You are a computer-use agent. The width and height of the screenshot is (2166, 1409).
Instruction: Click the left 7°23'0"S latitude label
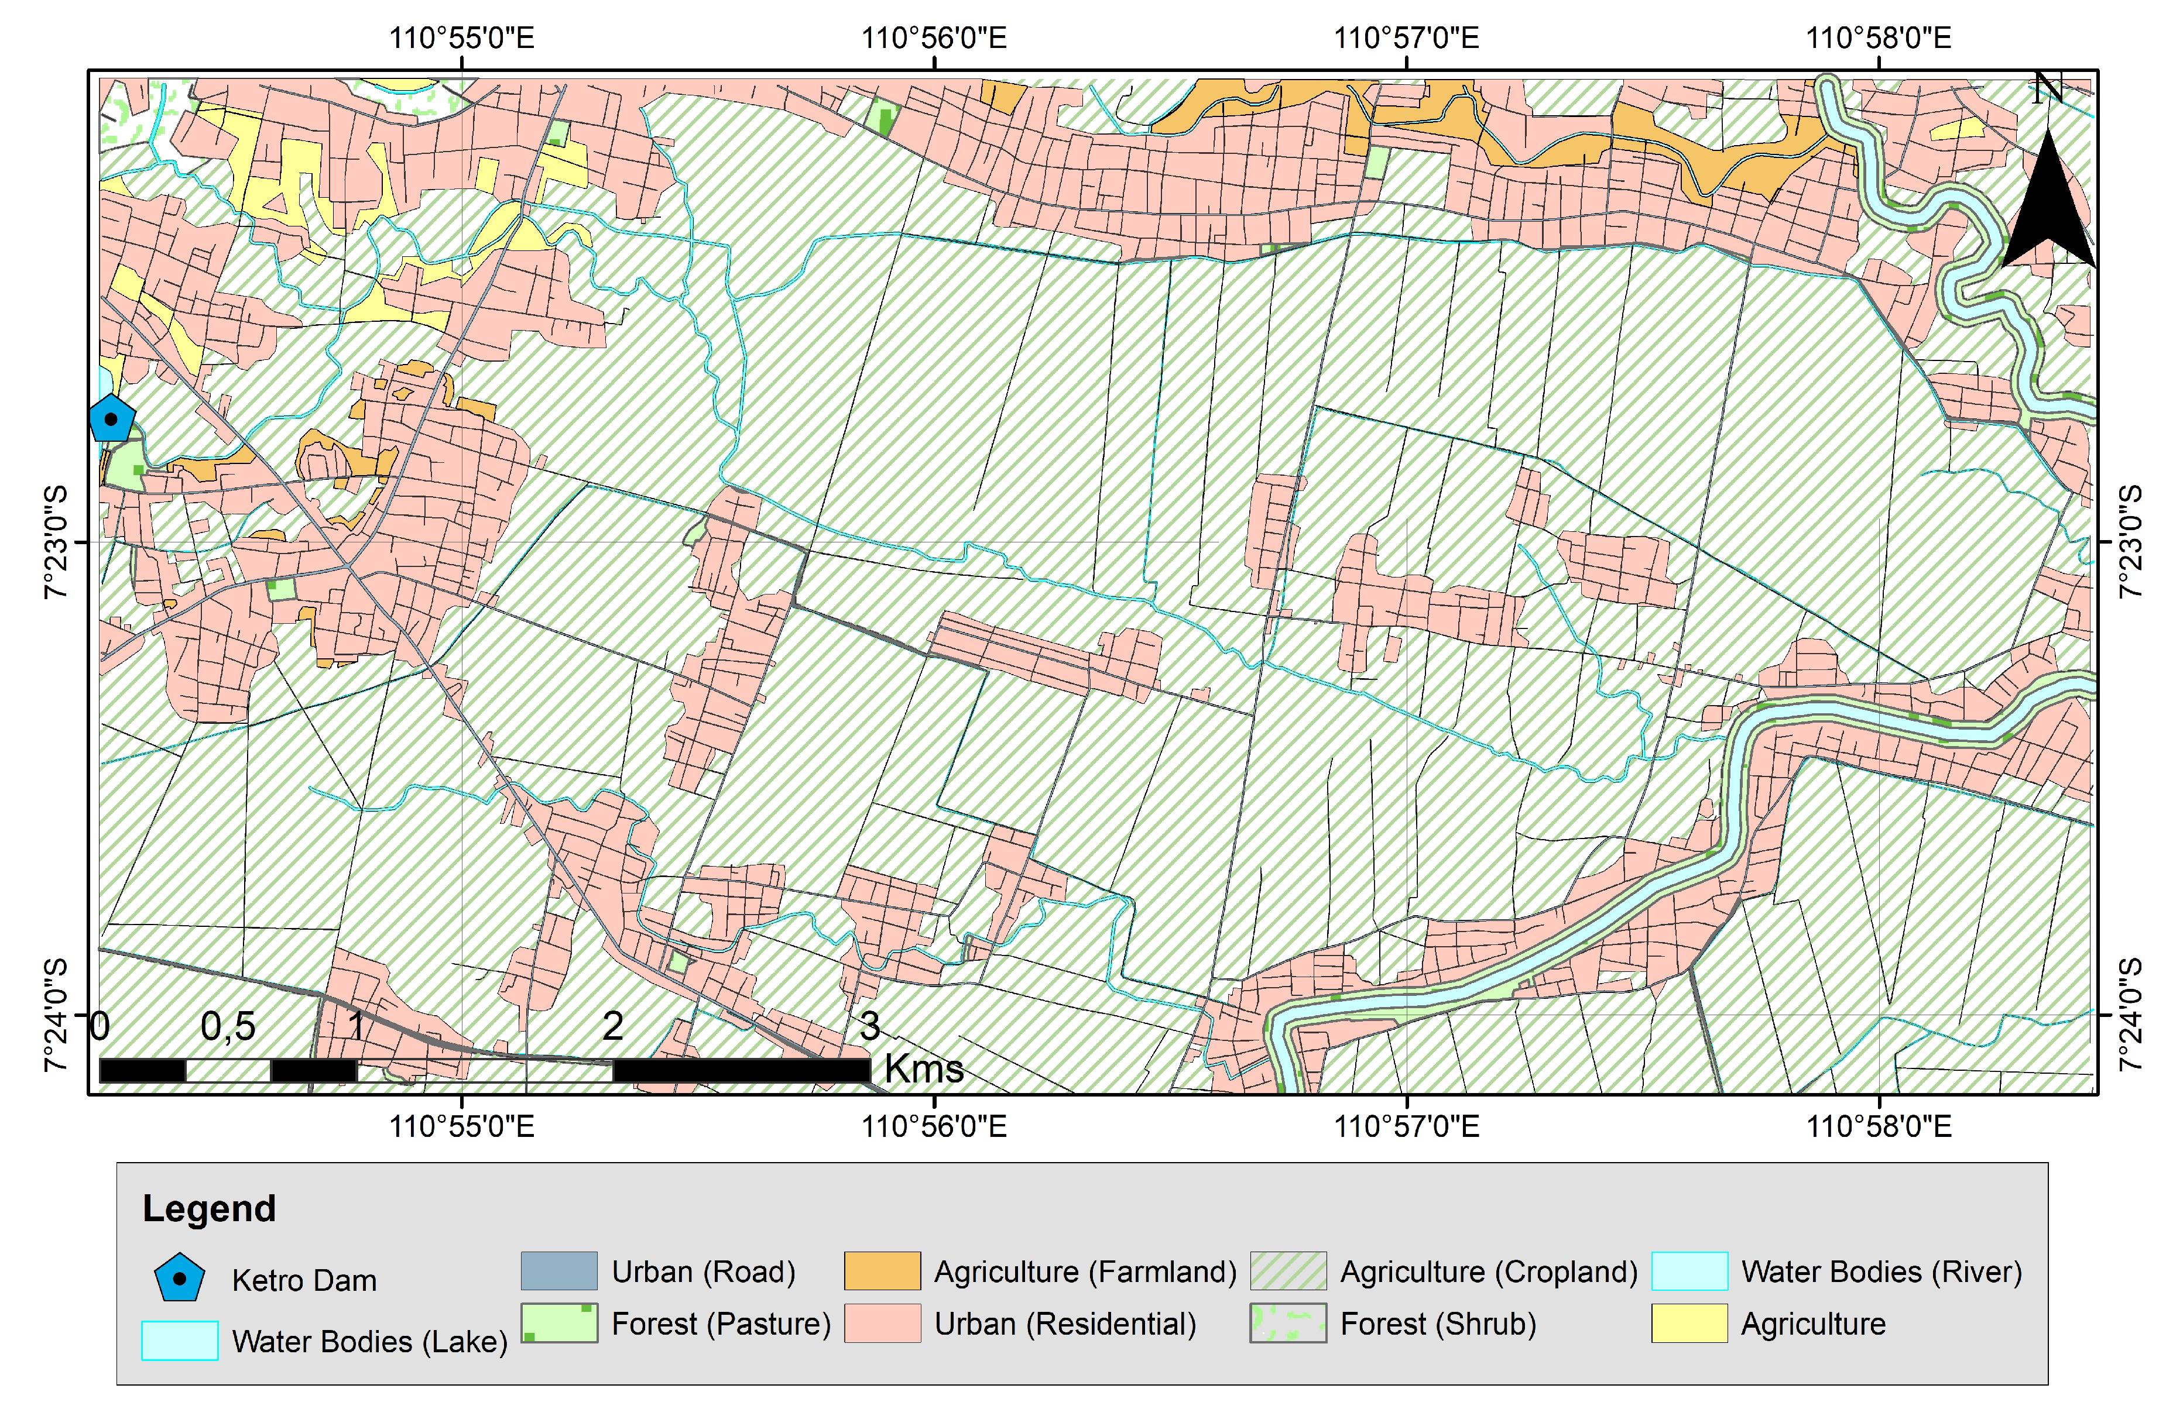56,542
